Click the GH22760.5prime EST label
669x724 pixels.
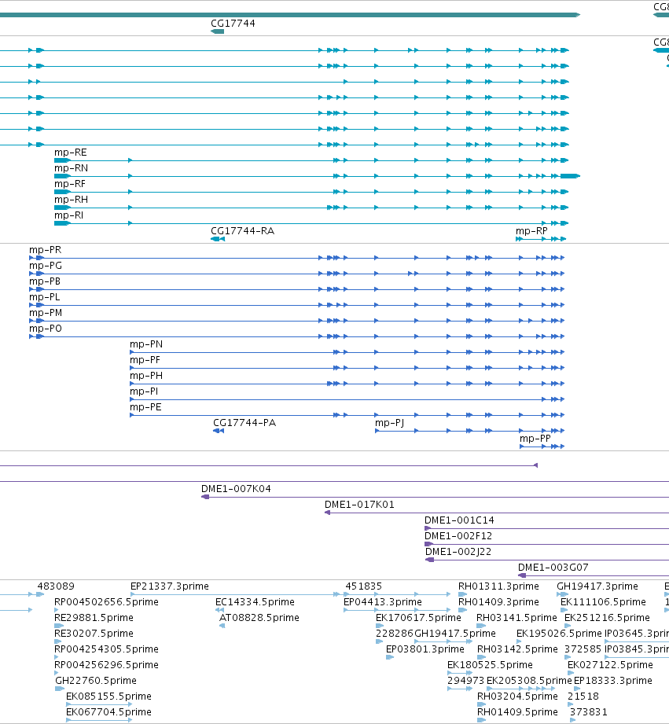coord(96,680)
